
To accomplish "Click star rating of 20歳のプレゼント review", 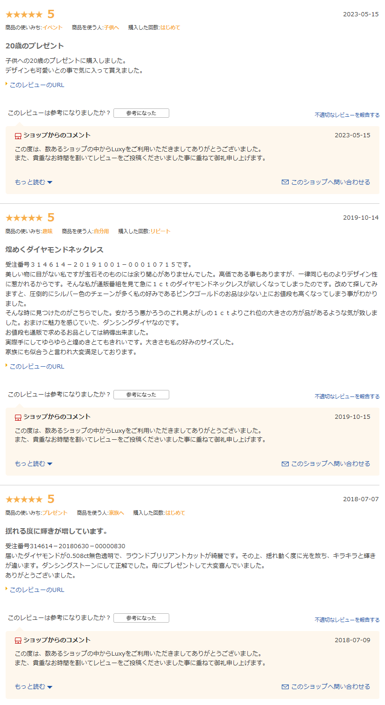I will 24,15.
